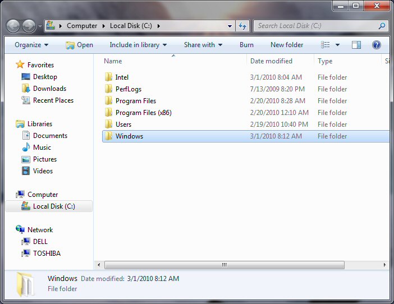Click the horizontal scrollbar thumb
Viewport: 394px width, 304px height.
[223, 265]
